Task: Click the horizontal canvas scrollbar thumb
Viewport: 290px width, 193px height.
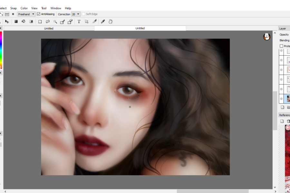Action: click(213, 191)
